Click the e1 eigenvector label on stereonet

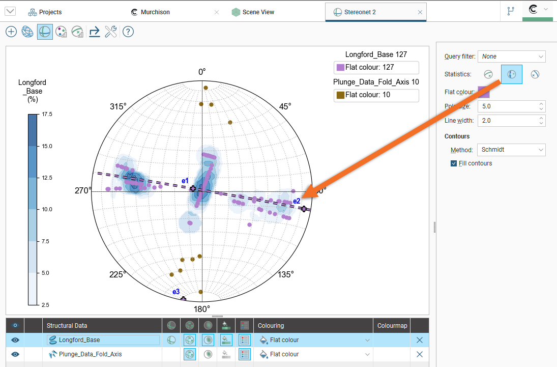point(185,181)
